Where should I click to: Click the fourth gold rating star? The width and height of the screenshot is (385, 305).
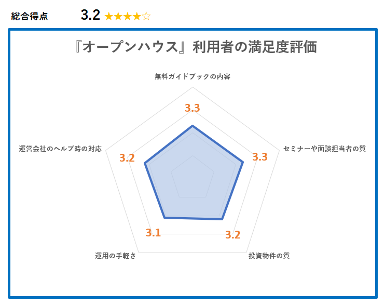[x=137, y=17]
